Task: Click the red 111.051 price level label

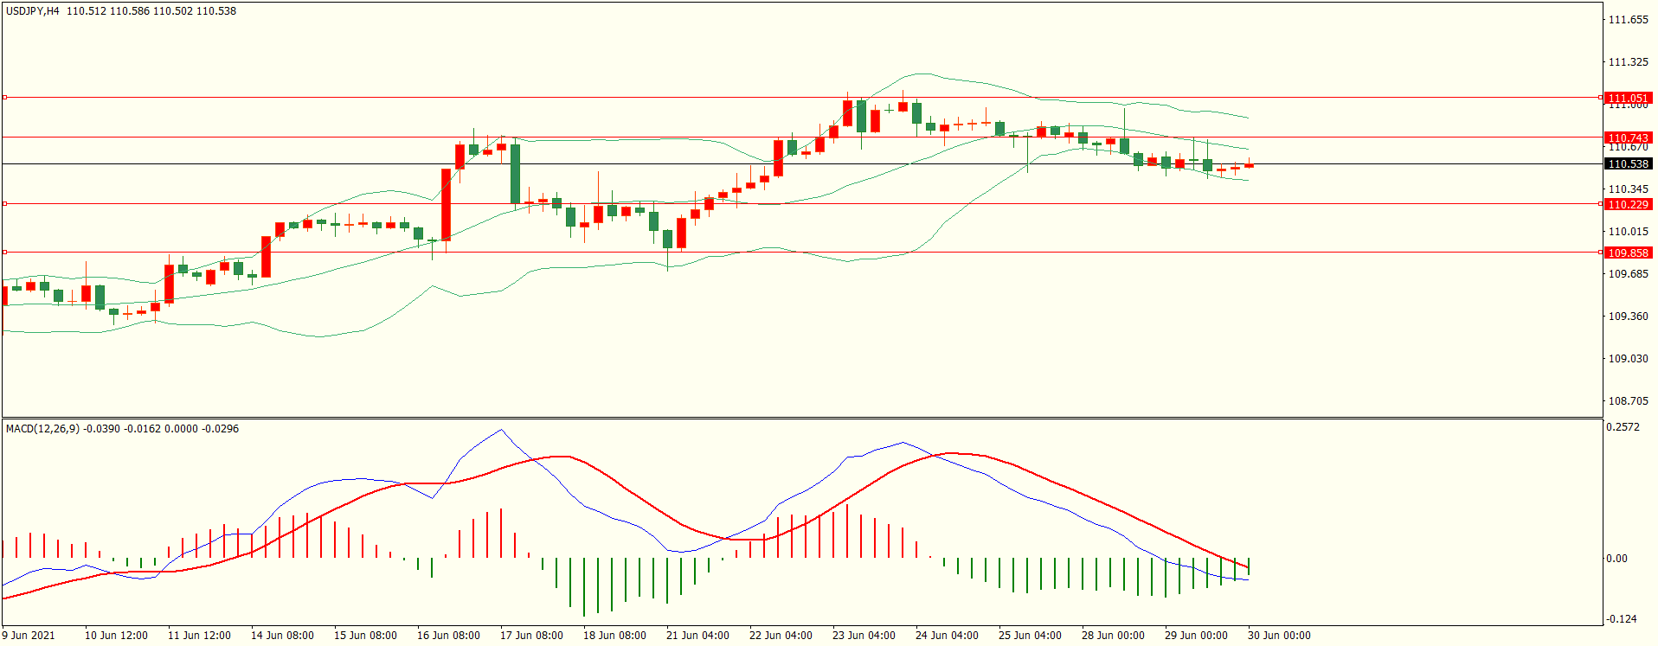Action: click(1628, 98)
